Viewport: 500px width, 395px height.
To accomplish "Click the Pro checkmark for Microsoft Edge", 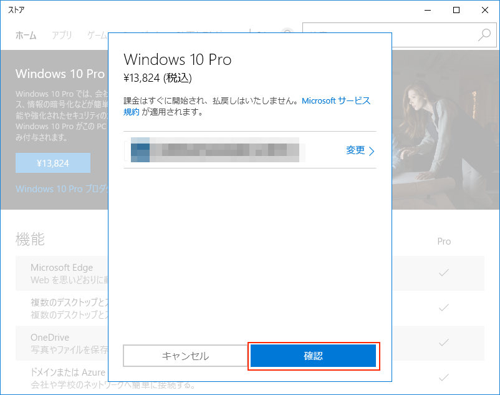I will [444, 273].
